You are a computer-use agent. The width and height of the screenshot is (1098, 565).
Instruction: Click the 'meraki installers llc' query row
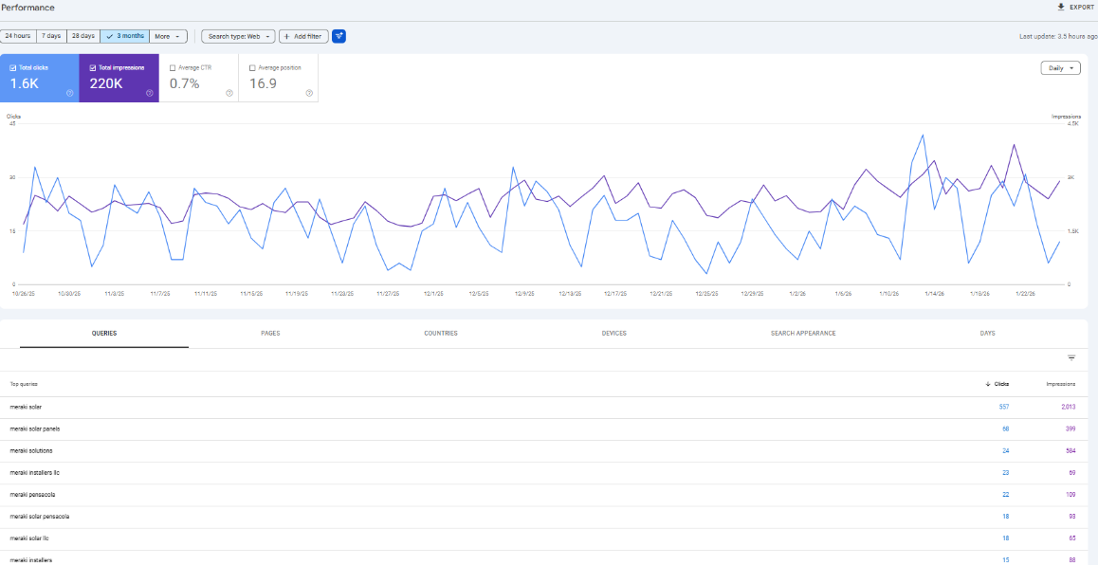[543, 473]
